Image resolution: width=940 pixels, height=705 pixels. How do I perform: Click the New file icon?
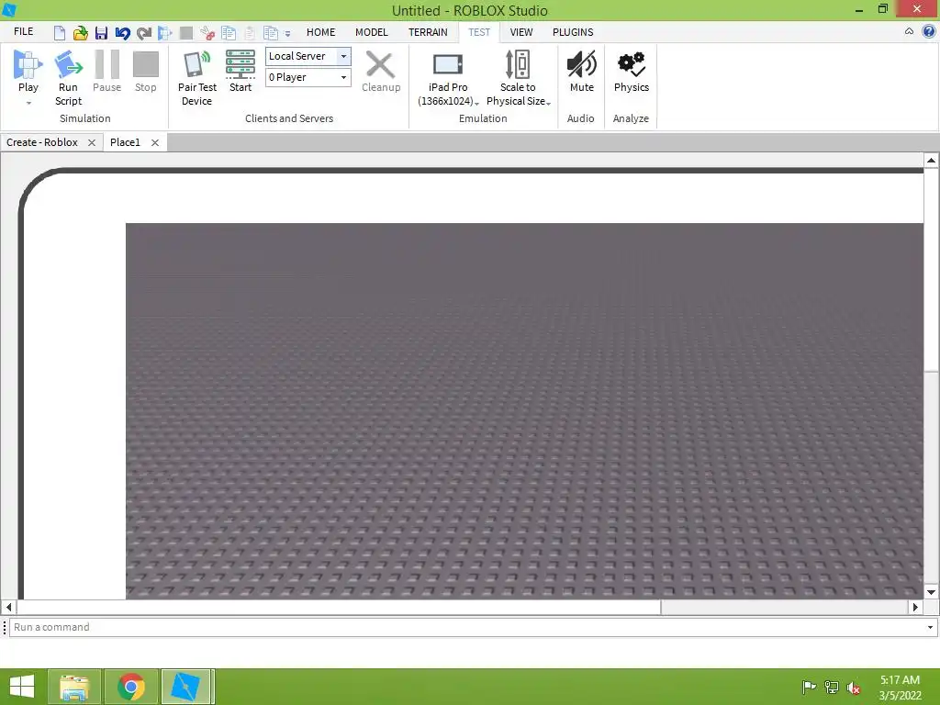(59, 32)
